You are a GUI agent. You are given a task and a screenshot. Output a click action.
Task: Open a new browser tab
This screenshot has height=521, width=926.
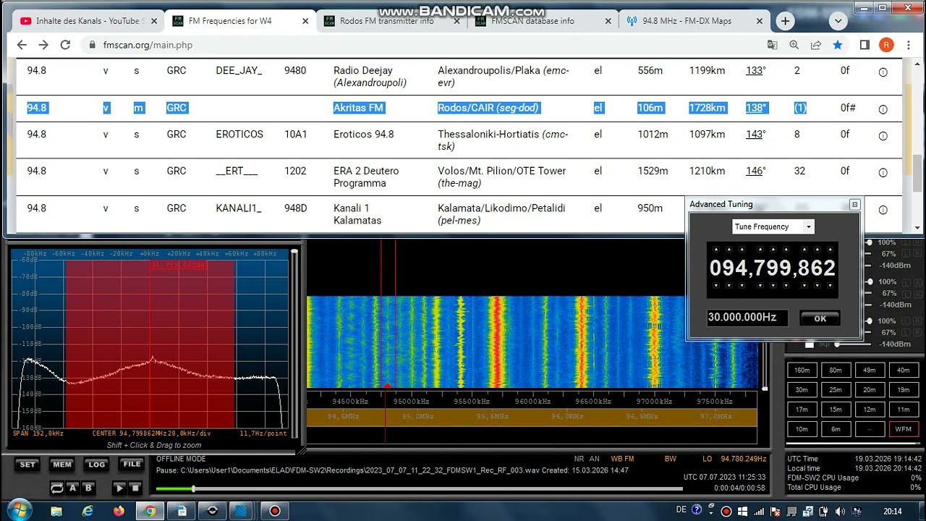[786, 21]
